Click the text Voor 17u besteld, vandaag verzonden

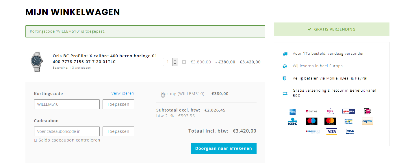329,54
